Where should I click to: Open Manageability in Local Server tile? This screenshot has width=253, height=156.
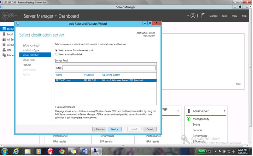pyautogui.click(x=201, y=119)
